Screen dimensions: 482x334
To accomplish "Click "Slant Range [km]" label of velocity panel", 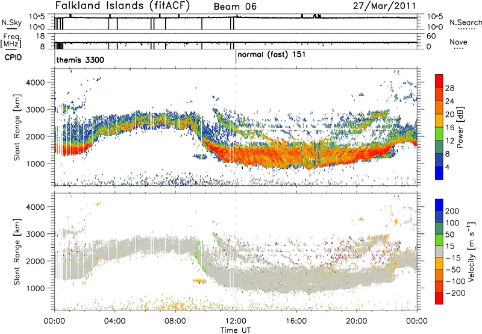I will pos(17,252).
